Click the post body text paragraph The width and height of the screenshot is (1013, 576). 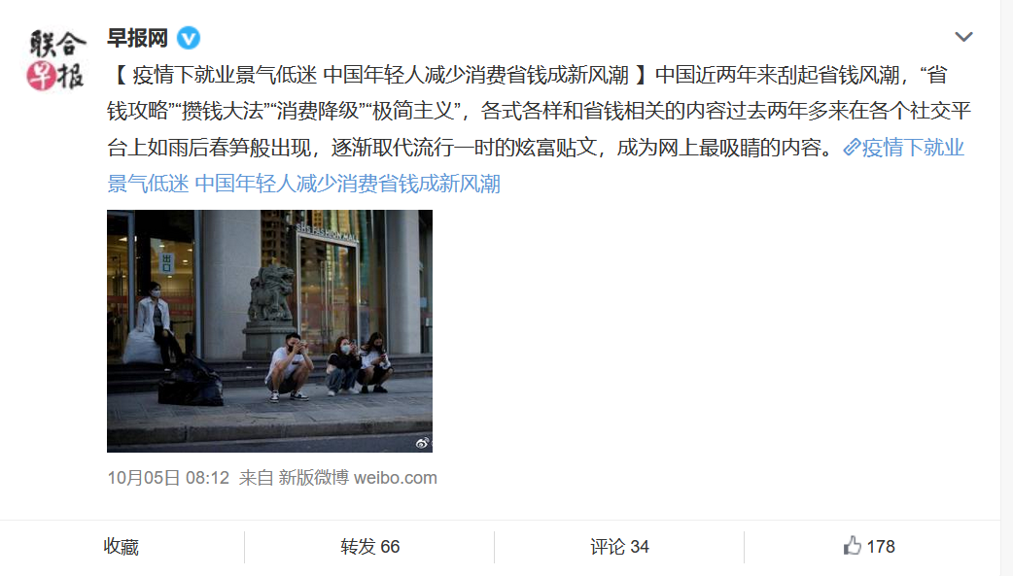point(539,111)
